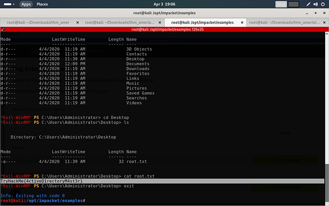Click the root.txt file name in listing
The height and width of the screenshot is (206, 329).
[x=137, y=161]
